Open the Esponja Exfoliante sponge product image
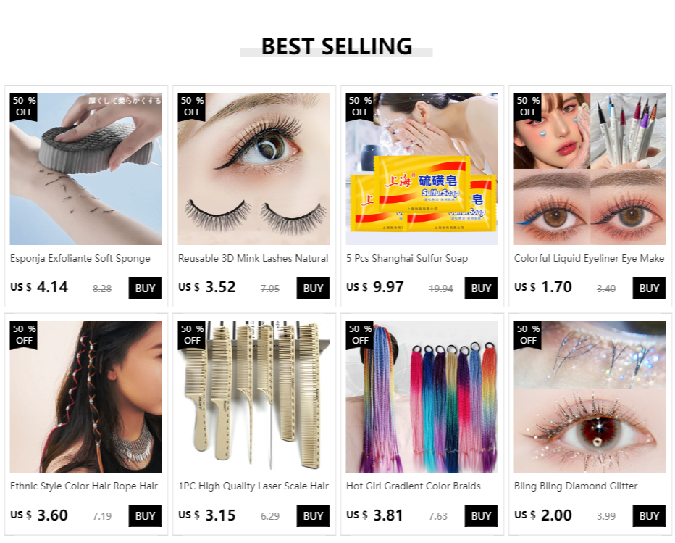Image resolution: width=675 pixels, height=543 pixels. coord(85,169)
